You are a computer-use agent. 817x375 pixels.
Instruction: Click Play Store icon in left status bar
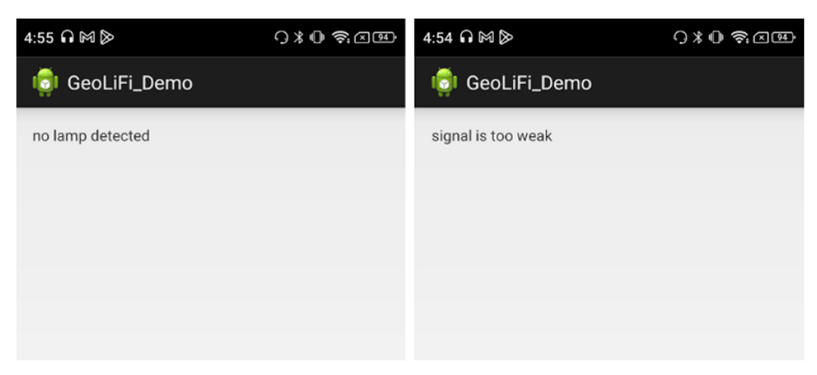[x=106, y=37]
